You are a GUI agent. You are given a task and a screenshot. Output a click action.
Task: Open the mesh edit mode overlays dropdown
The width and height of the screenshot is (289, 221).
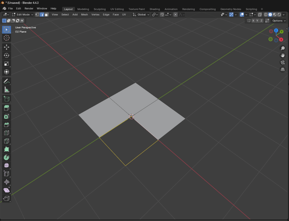[253, 15]
